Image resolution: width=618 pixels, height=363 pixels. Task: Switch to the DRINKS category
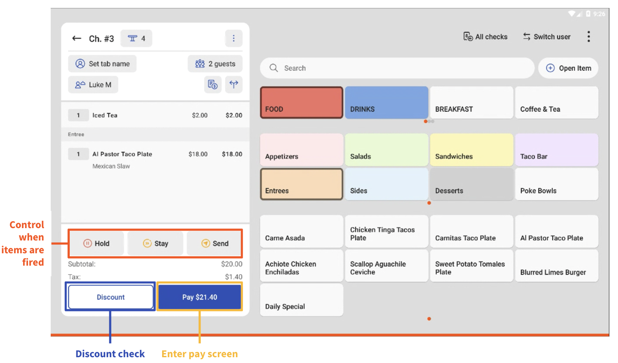pos(386,102)
